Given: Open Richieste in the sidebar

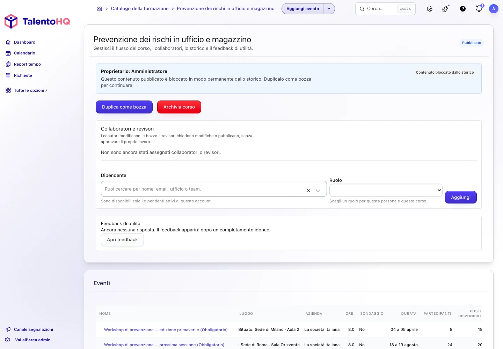Looking at the screenshot, I should 23,75.
